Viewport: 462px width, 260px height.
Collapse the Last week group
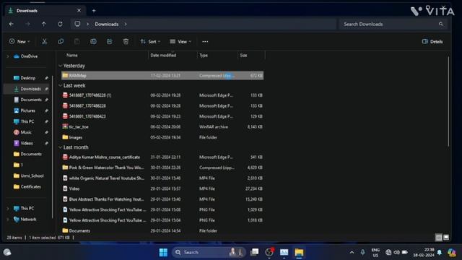[61, 85]
